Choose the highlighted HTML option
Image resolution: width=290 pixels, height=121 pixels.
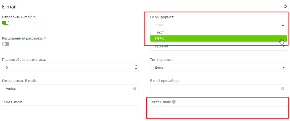pyautogui.click(x=160, y=39)
